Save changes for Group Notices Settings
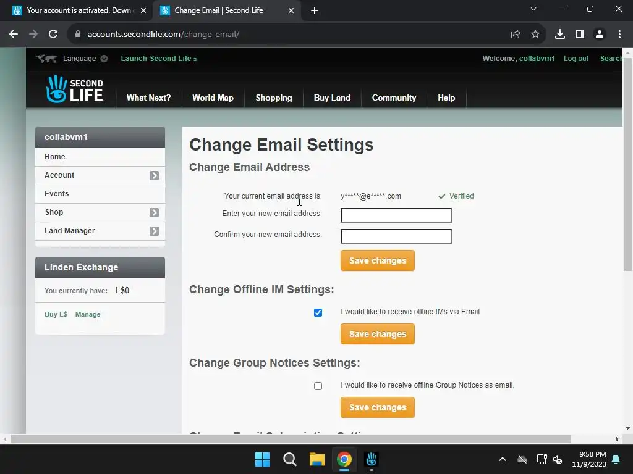 (378, 407)
